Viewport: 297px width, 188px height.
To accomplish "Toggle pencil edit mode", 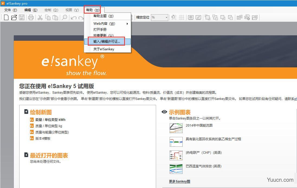I will 198,17.
